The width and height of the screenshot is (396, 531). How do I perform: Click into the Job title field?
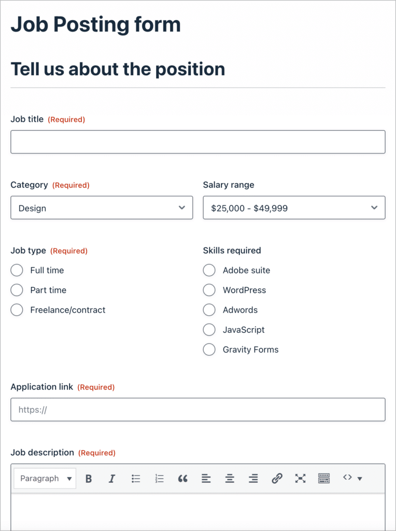[x=198, y=142]
